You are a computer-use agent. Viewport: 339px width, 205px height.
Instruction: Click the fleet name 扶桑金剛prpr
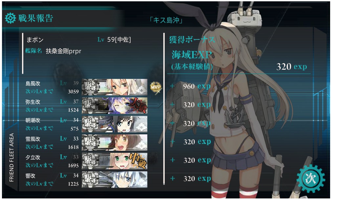pos(64,51)
